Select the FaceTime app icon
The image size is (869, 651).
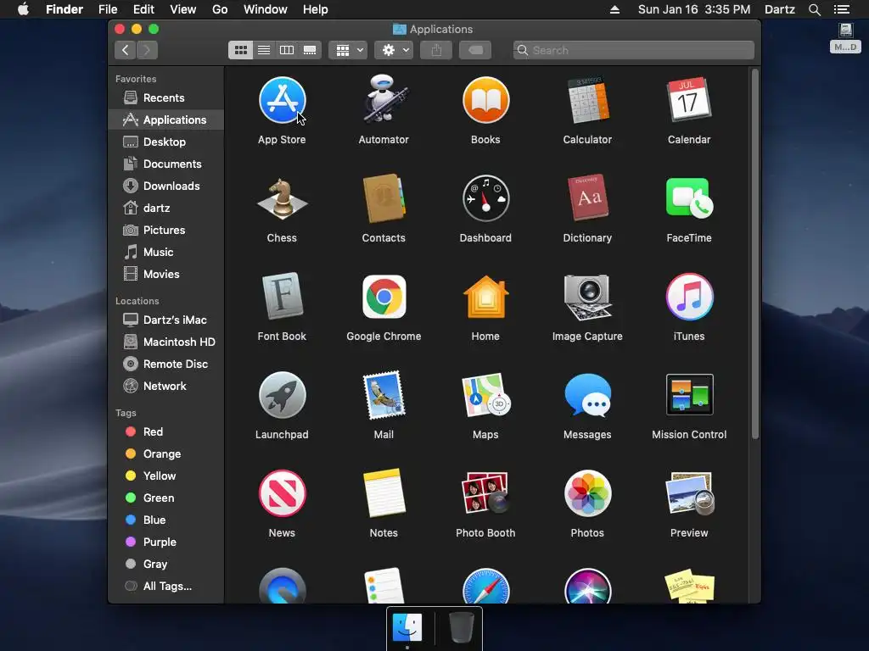689,198
